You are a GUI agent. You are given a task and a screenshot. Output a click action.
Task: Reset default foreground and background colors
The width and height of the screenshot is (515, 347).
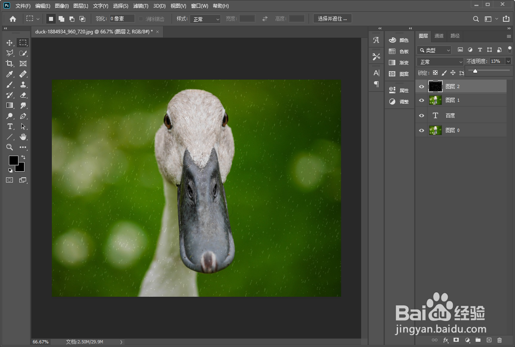click(x=10, y=170)
